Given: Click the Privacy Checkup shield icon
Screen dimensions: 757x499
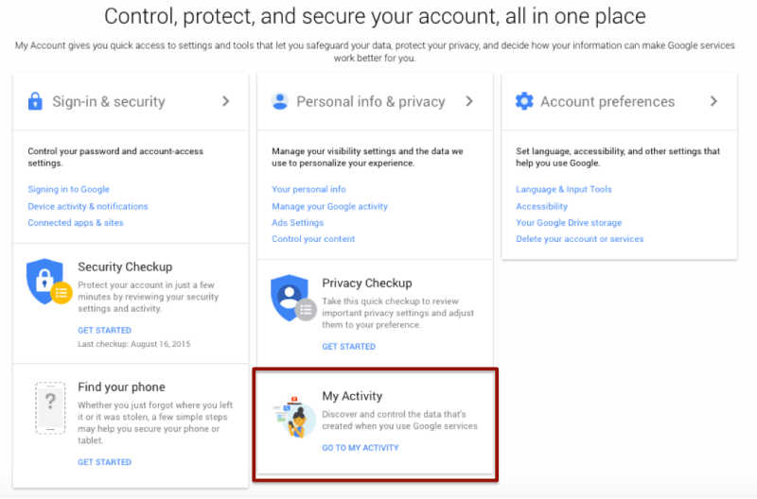Looking at the screenshot, I should coord(291,297).
